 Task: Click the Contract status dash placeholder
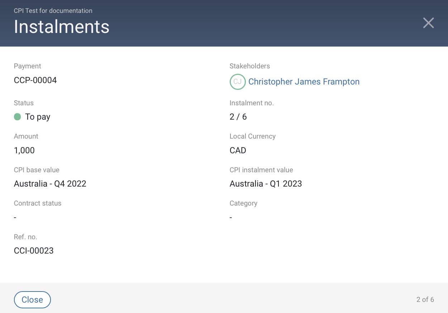pyautogui.click(x=15, y=217)
